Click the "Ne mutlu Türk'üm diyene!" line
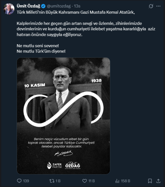 41,51
